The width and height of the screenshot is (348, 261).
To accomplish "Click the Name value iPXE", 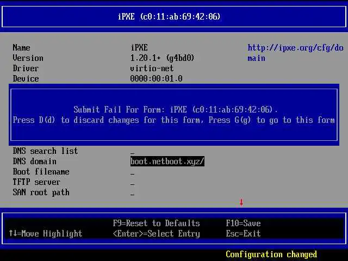I will [x=139, y=48].
